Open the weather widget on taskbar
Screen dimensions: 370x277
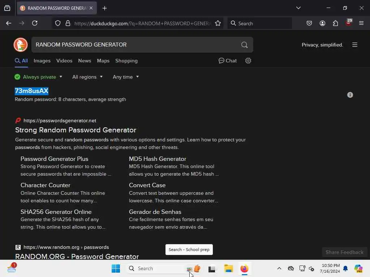[12, 268]
